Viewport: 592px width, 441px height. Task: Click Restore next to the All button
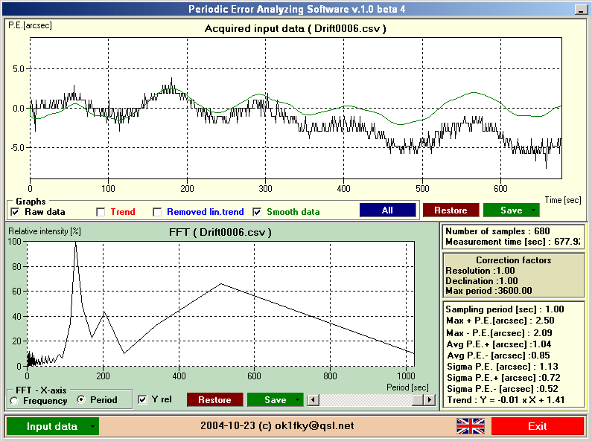pos(451,210)
